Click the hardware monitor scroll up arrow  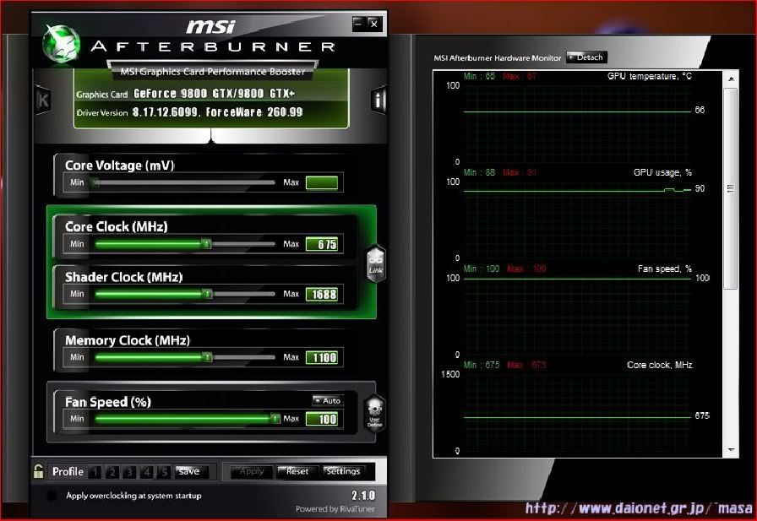point(731,79)
